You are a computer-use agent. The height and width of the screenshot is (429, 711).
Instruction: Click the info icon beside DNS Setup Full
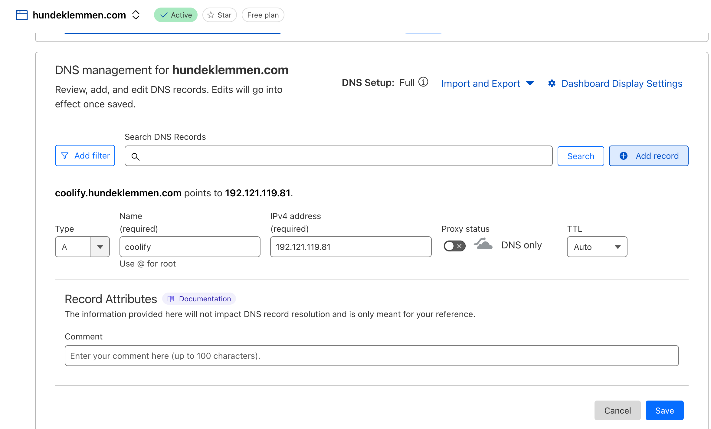tap(424, 82)
